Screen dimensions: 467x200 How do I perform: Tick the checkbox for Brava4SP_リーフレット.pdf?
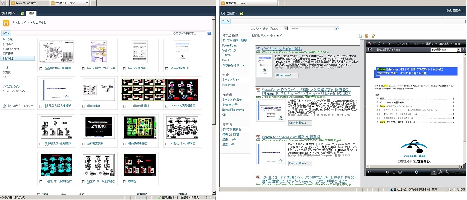coord(83,68)
